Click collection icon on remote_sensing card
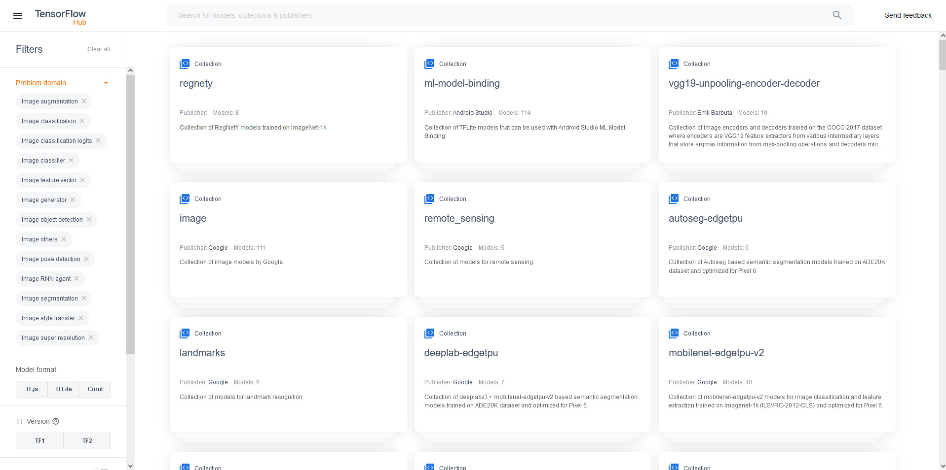This screenshot has width=946, height=470. (429, 199)
